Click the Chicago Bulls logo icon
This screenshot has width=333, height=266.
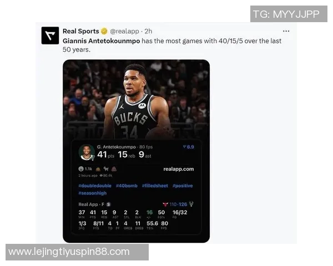click(165, 204)
